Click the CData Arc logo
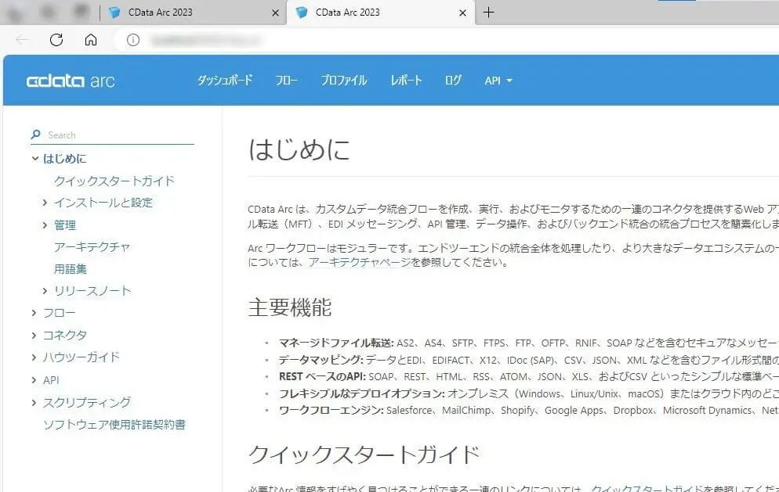 71,81
